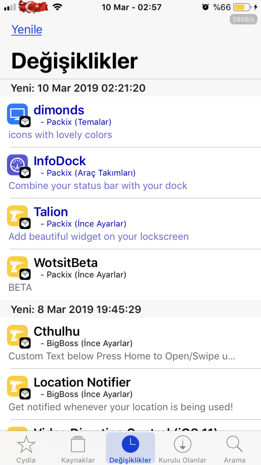Image resolution: width=261 pixels, height=465 pixels.
Task: Tap the alarm clock status icon
Action: tap(205, 7)
